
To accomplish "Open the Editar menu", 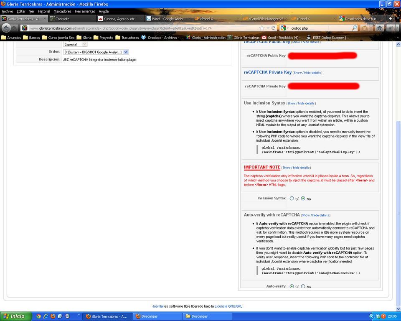I will pos(21,11).
